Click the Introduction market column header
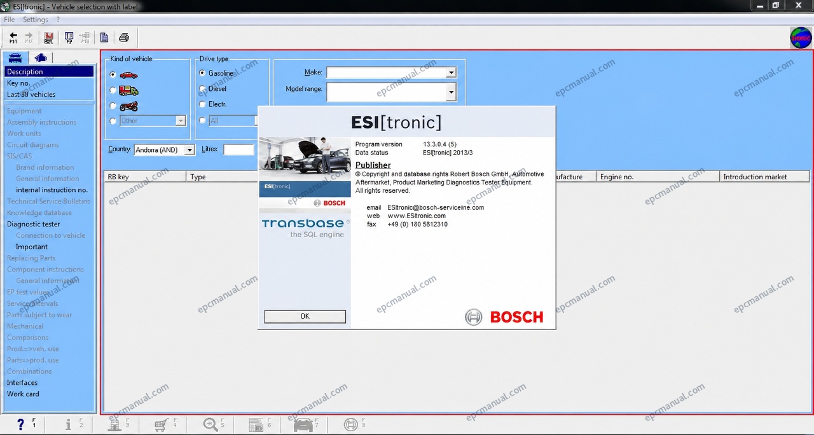The width and height of the screenshot is (814, 435). point(764,177)
